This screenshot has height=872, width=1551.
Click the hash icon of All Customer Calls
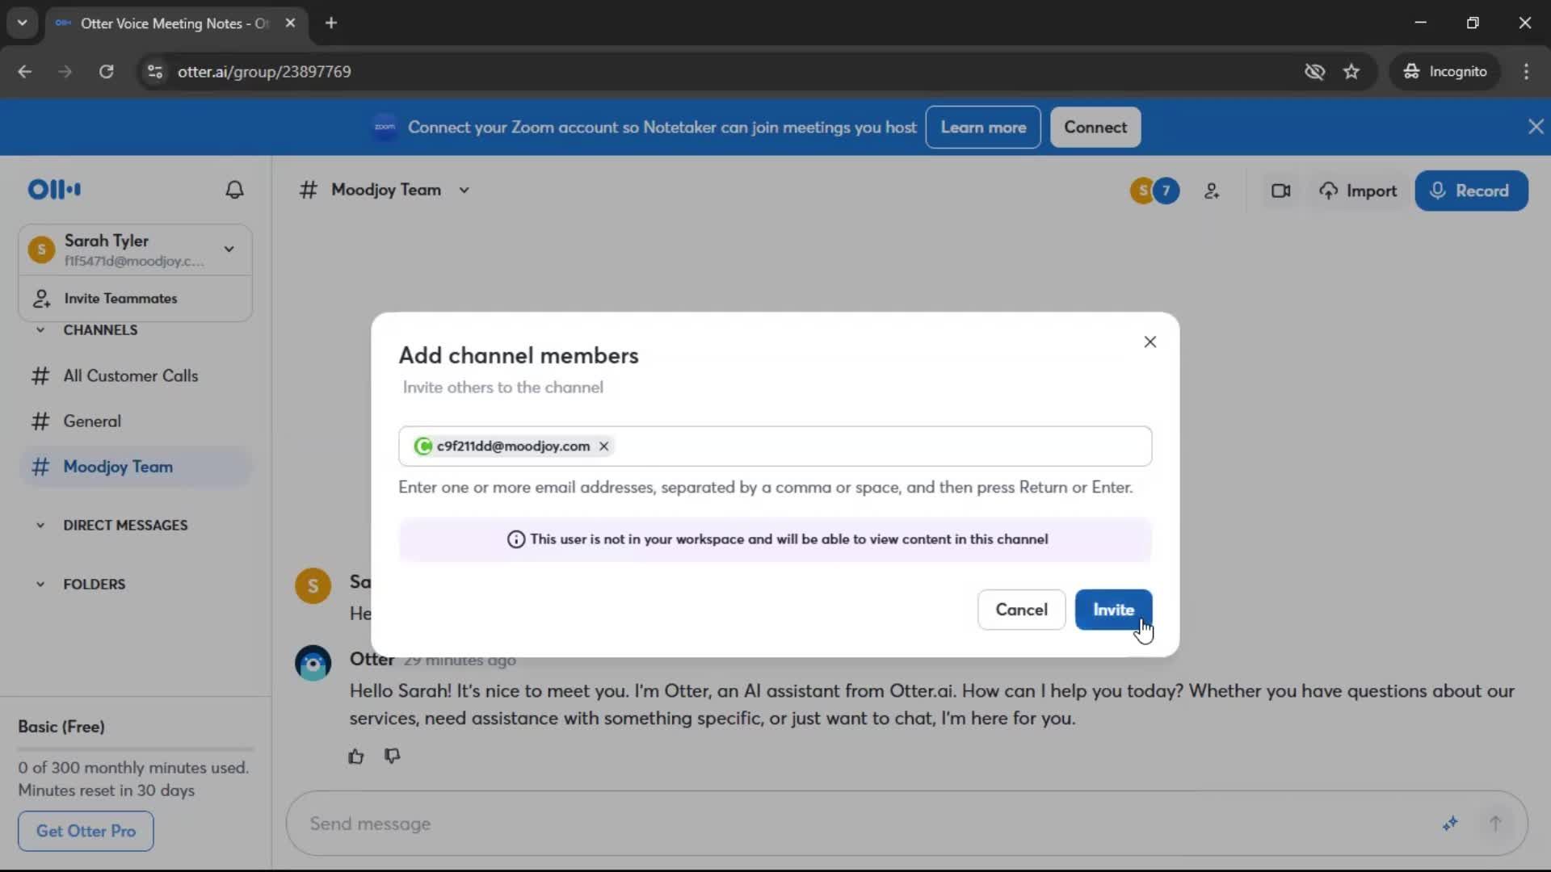[x=40, y=376]
